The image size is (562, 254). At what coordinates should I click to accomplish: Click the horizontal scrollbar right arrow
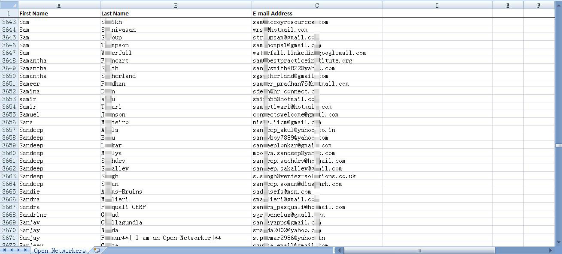pos(551,250)
